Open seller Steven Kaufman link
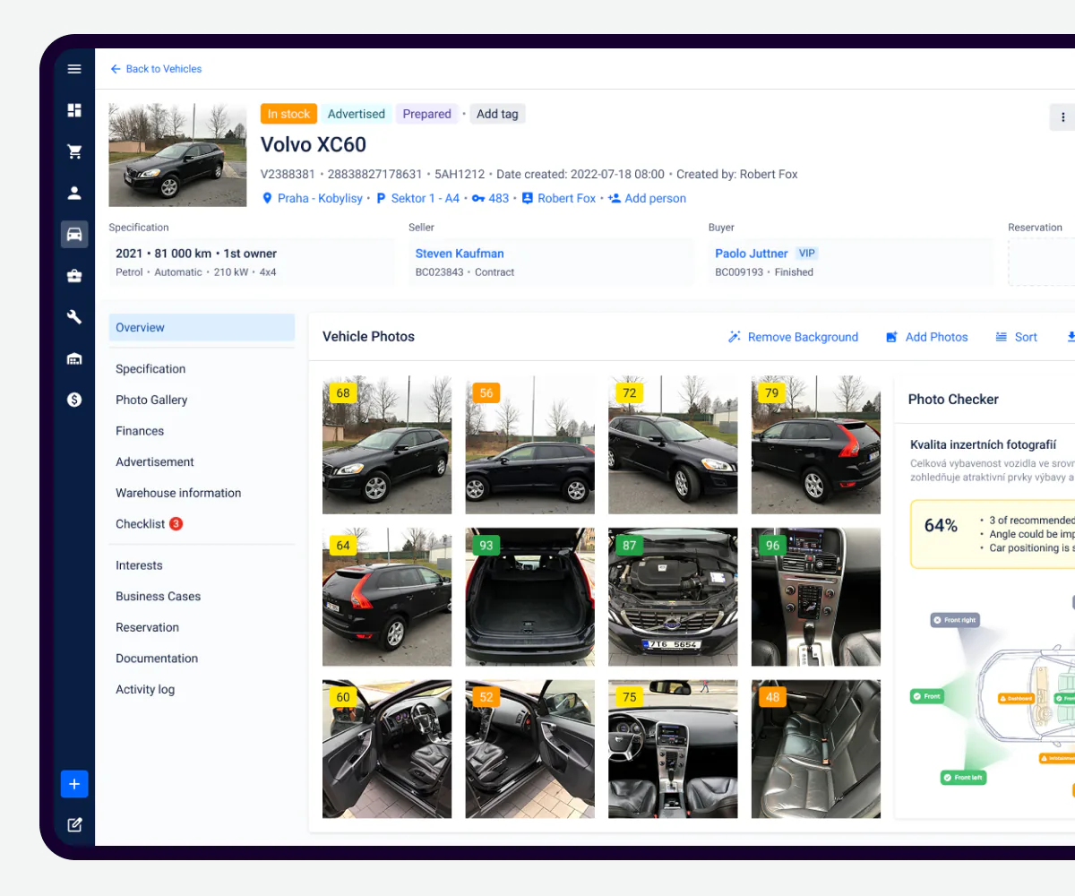 (460, 254)
